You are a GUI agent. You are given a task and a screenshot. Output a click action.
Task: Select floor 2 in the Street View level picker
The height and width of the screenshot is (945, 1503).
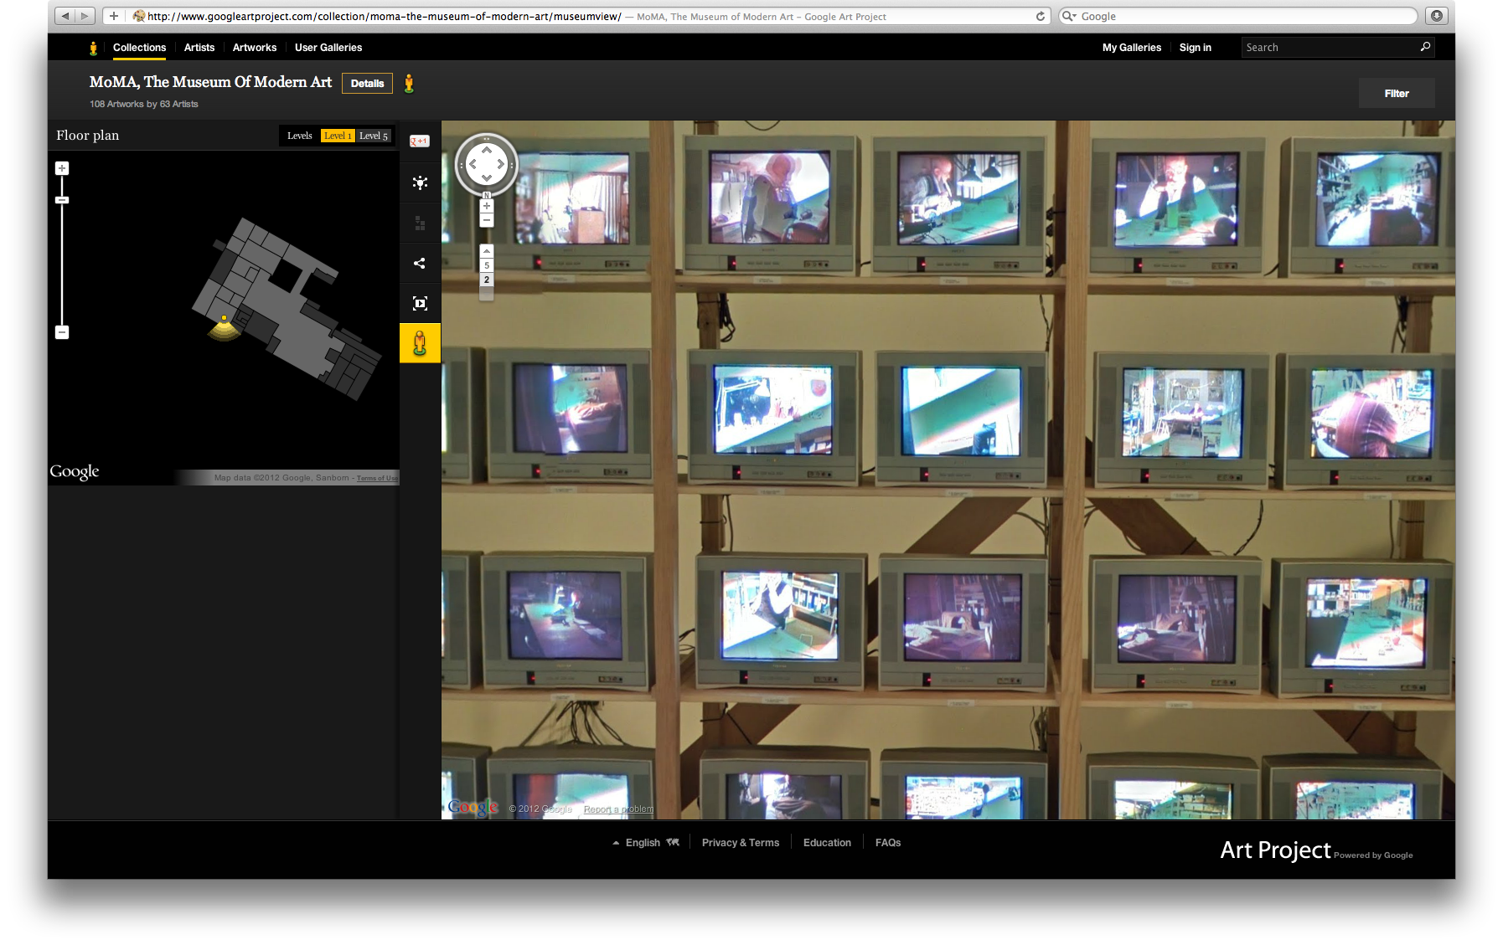[486, 280]
